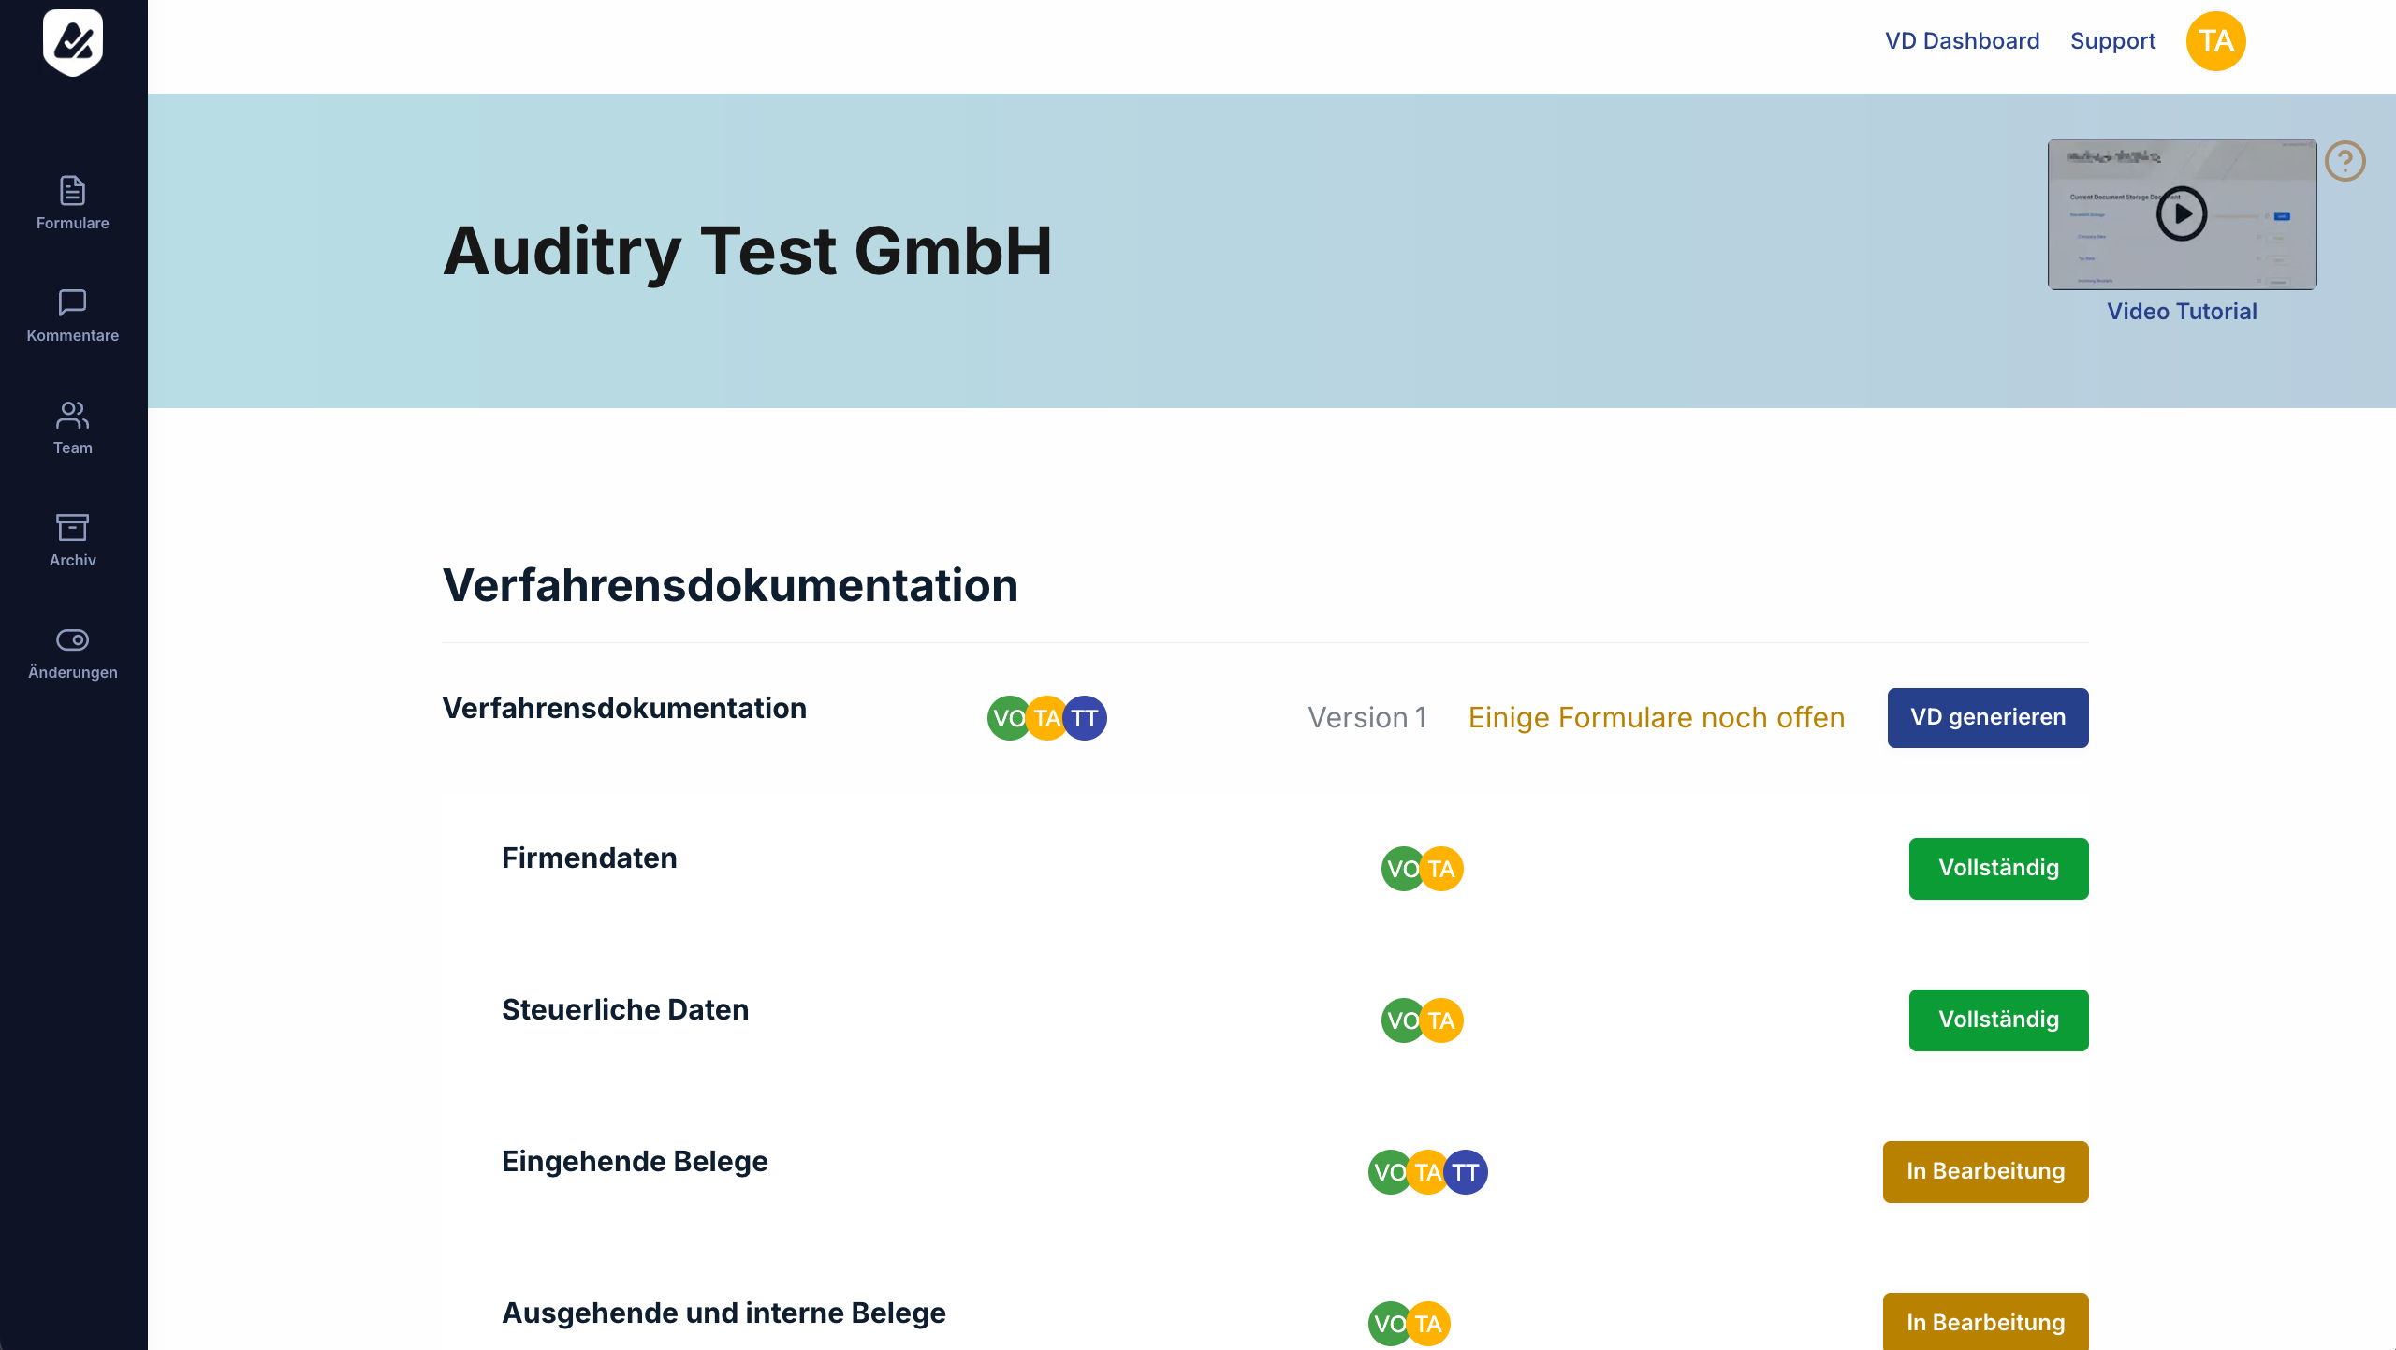Screen dimensions: 2396x1350
Task: Play the video tutorial thumbnail
Action: (2182, 214)
